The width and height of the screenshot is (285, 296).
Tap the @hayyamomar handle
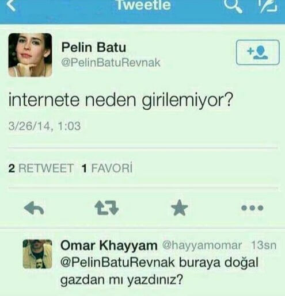[202, 245]
